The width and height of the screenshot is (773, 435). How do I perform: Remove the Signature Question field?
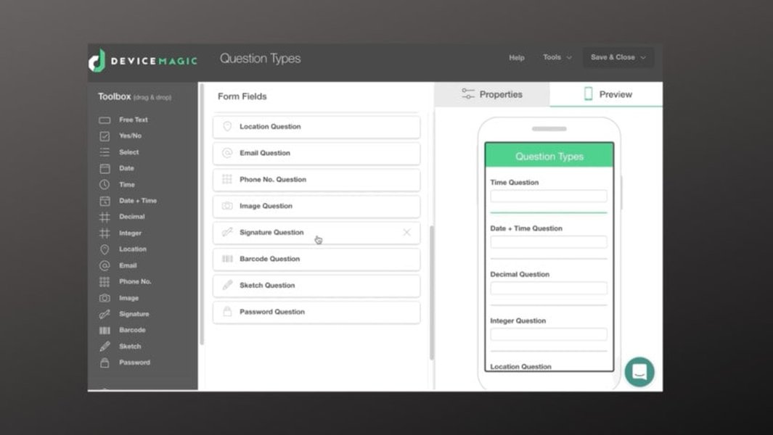click(406, 233)
